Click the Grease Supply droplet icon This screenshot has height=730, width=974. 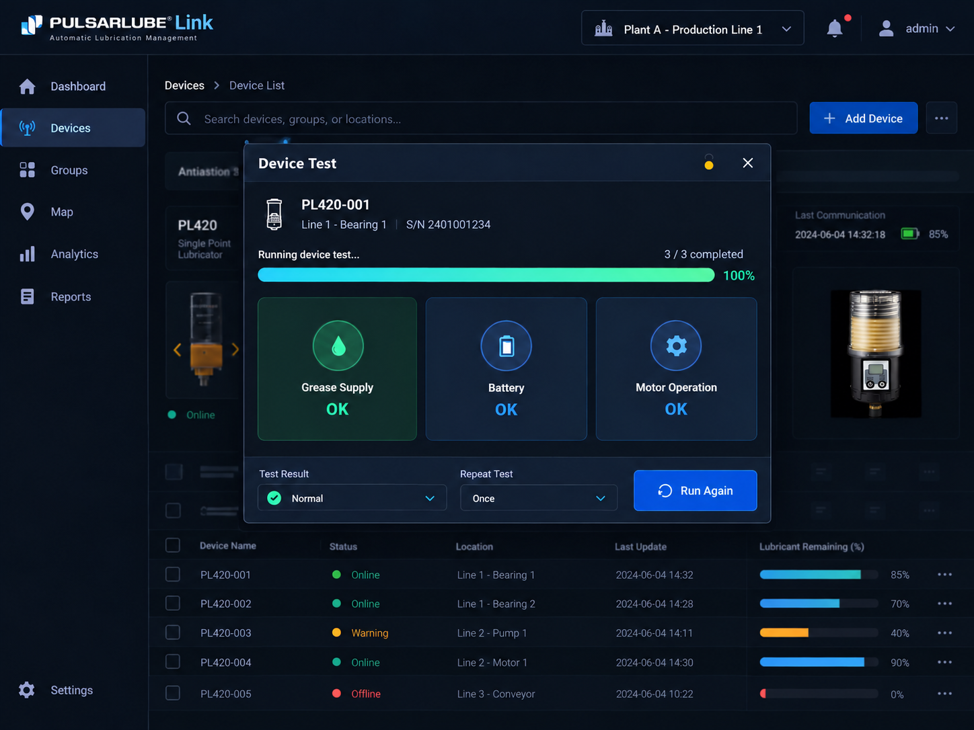click(x=338, y=346)
